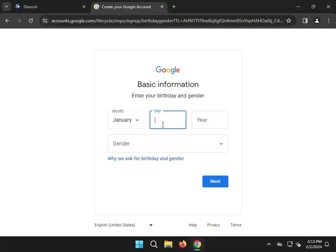
Task: Click the OneDrive cloud tray icon
Action: tap(280, 244)
